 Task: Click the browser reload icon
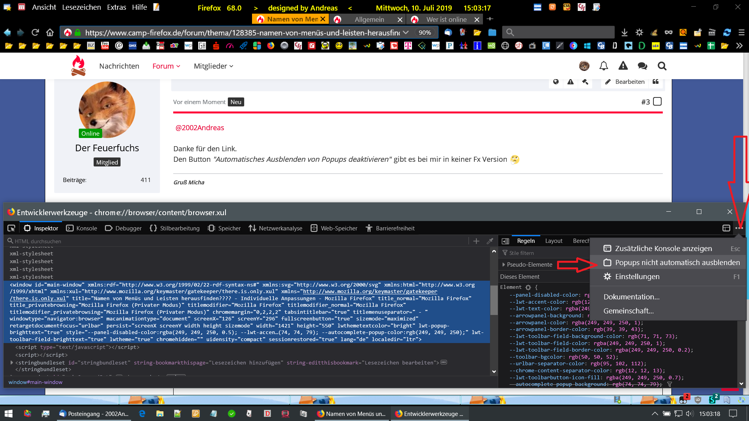[35, 32]
